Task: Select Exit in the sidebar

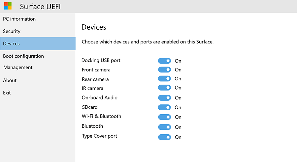Action: (7, 93)
